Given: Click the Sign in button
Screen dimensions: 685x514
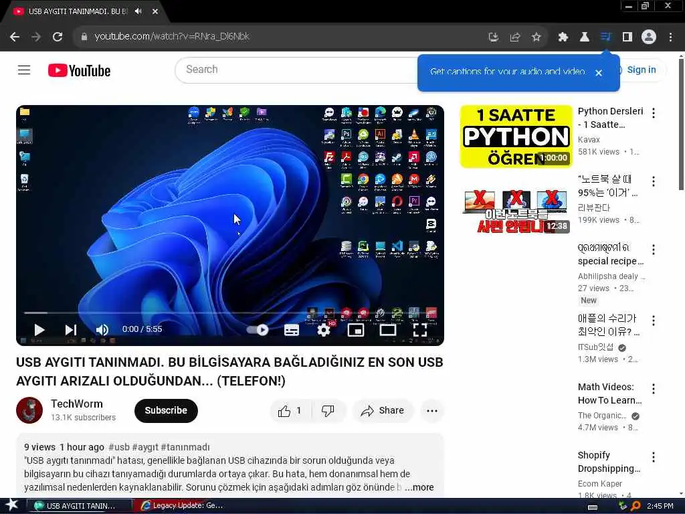Looking at the screenshot, I should point(641,70).
